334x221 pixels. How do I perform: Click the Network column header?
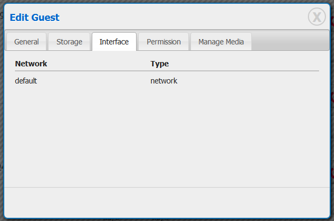point(31,64)
